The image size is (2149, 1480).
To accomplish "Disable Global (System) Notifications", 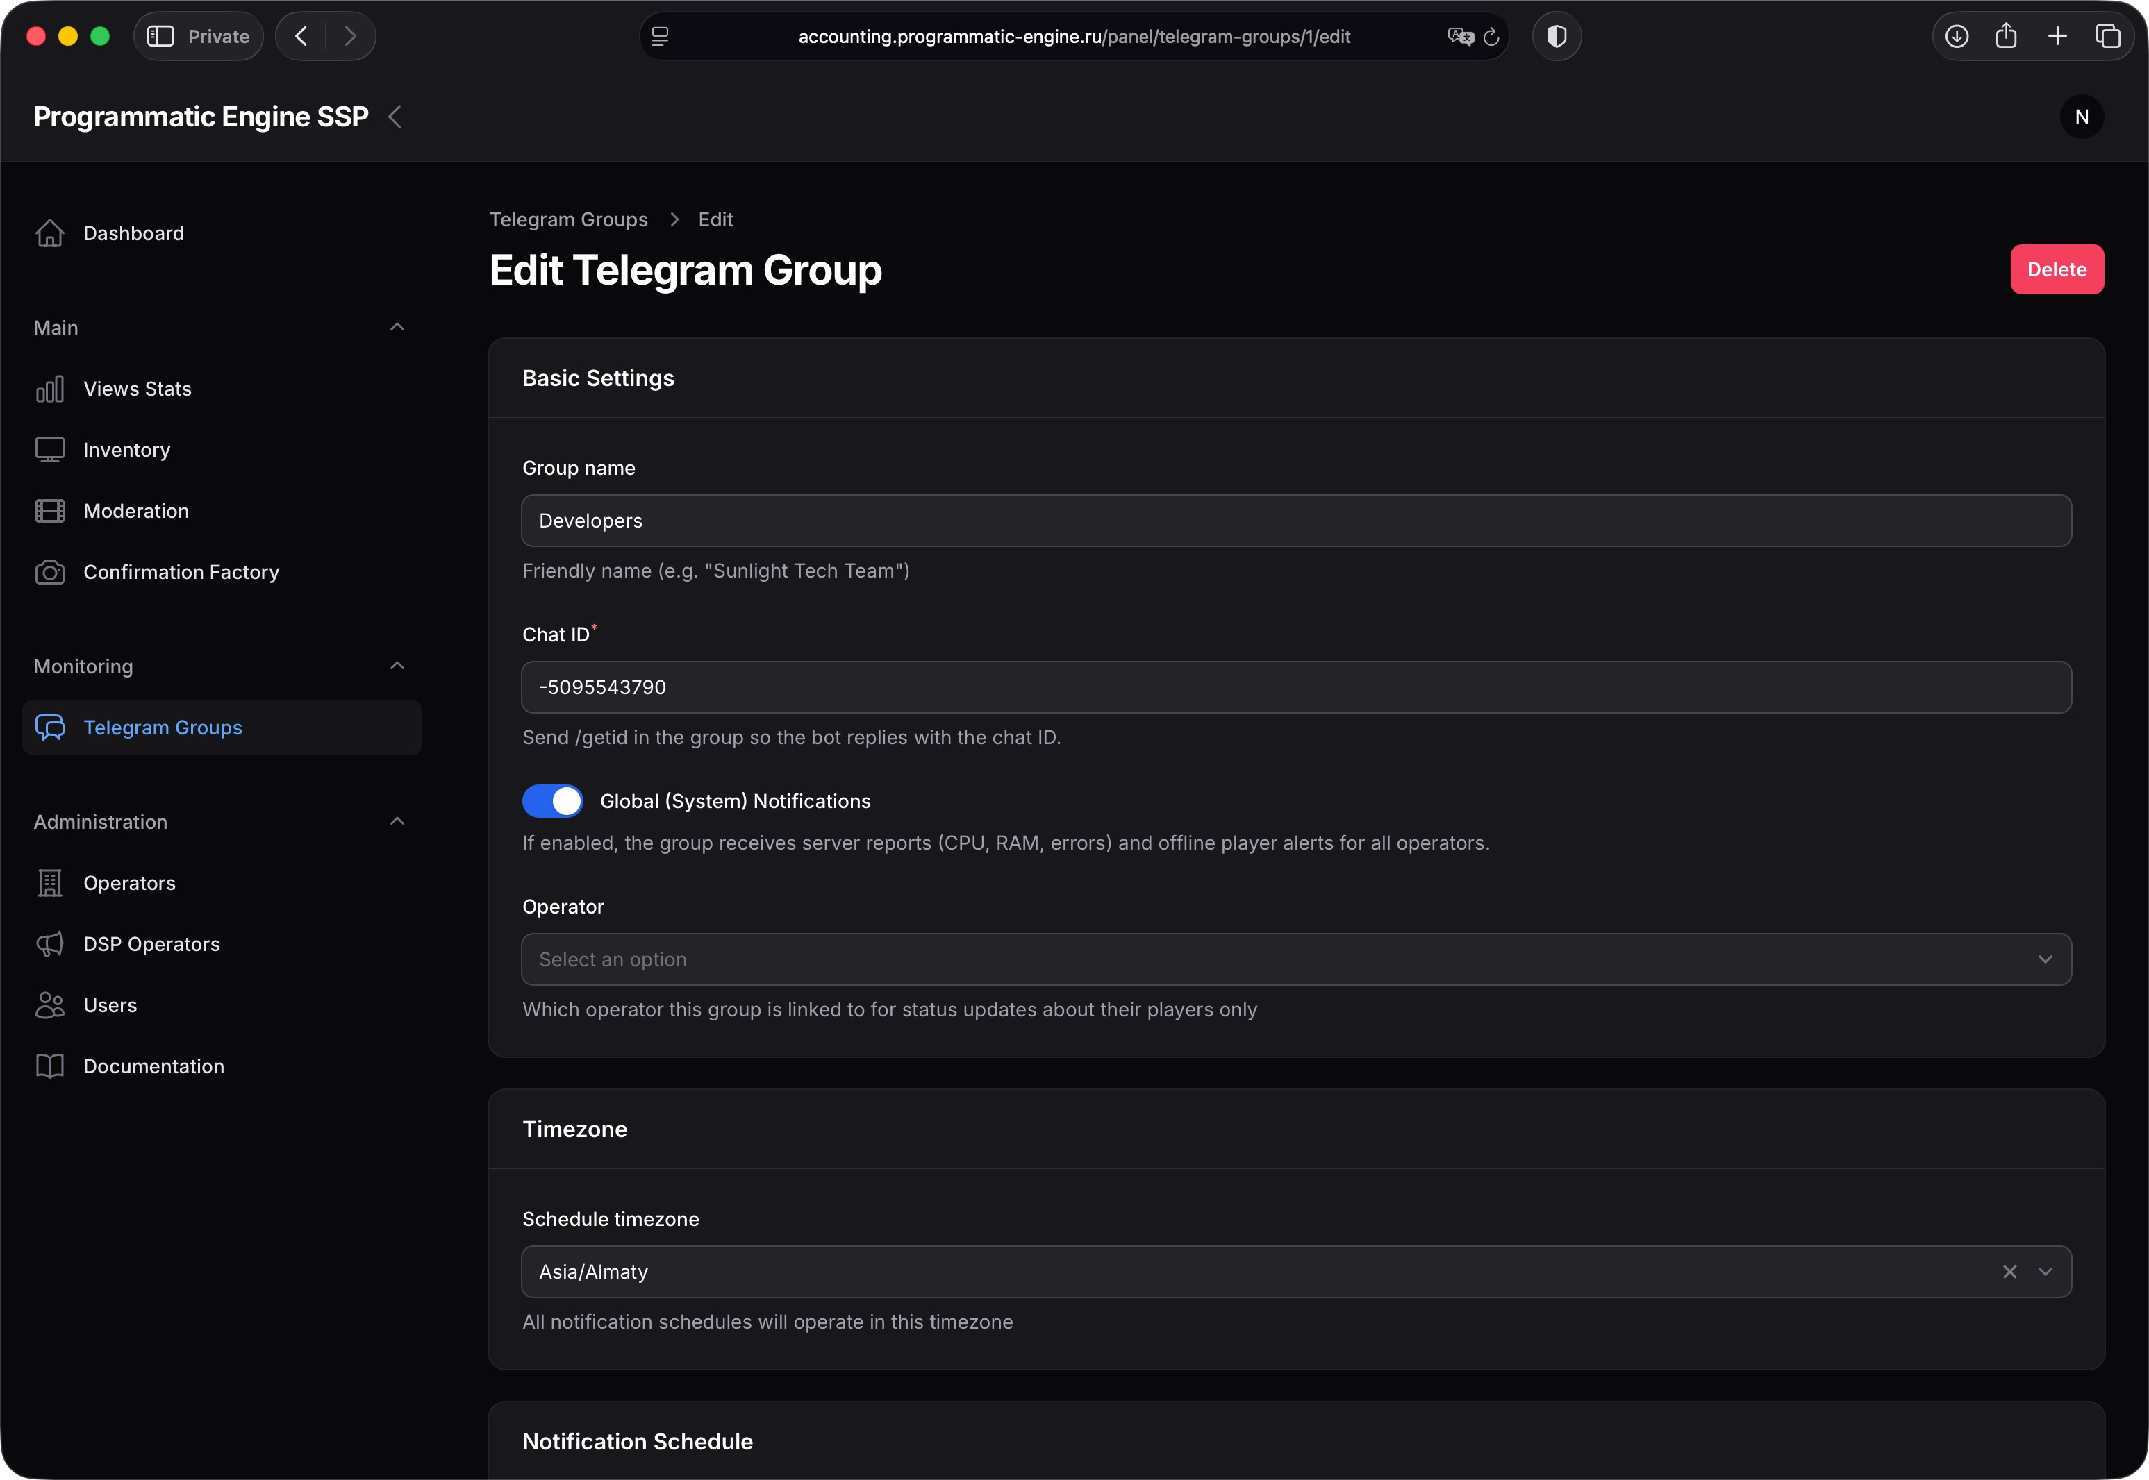I will tap(552, 800).
